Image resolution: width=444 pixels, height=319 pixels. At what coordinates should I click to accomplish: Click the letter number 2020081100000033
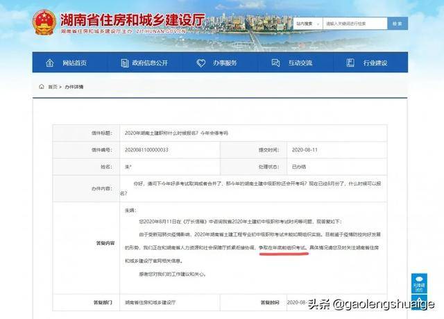pos(148,149)
